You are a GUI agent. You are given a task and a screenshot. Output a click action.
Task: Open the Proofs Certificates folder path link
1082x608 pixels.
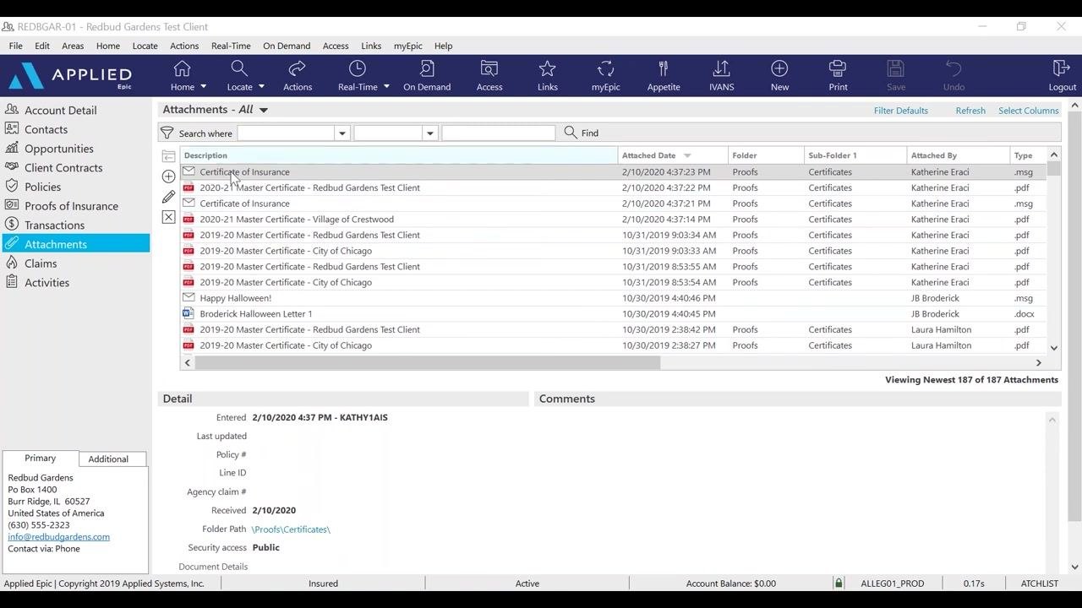291,529
